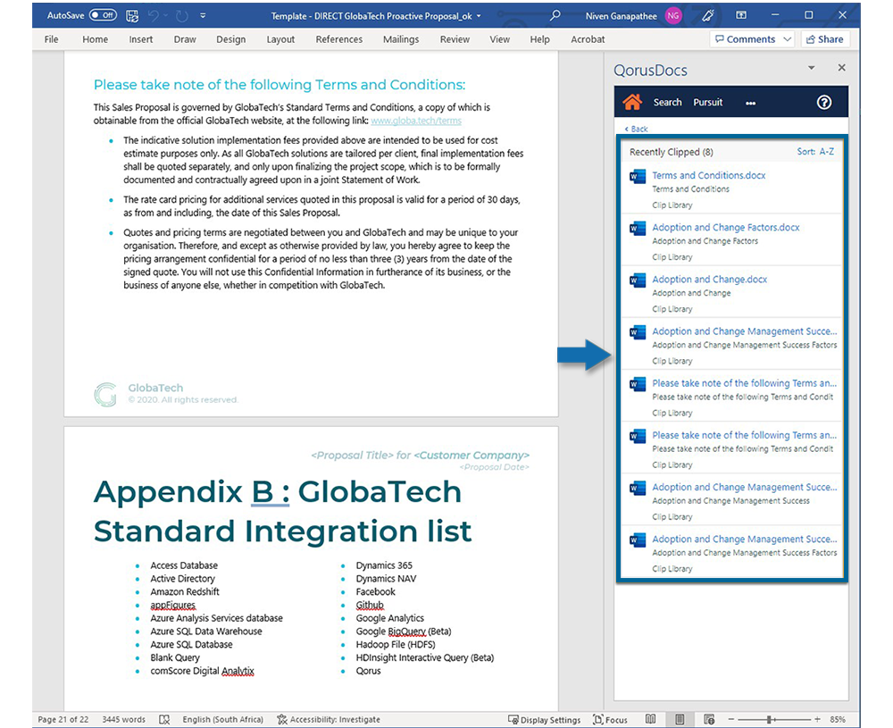Open the Mailings ribbon tab

pos(401,39)
